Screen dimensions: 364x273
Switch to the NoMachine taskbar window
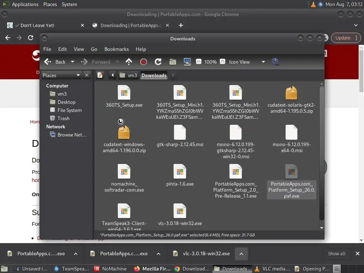111,269
